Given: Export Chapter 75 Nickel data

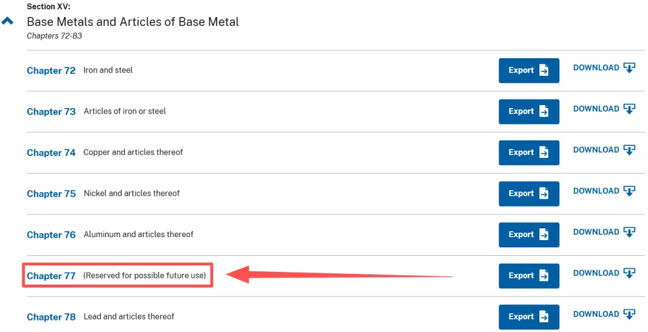Looking at the screenshot, I should coord(529,193).
